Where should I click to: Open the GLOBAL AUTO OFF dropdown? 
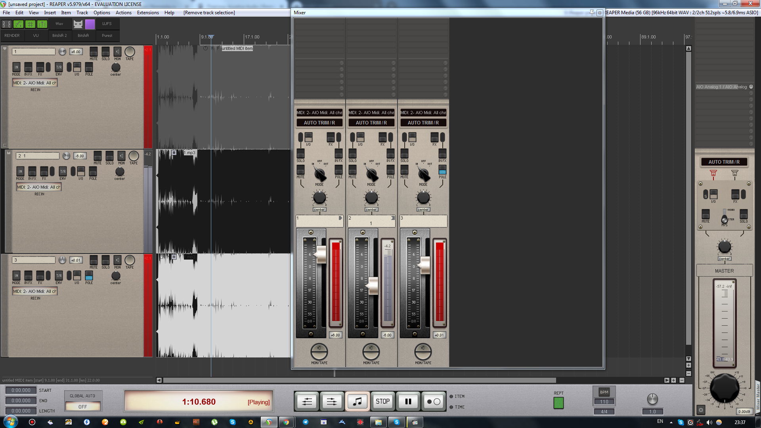[x=82, y=407]
